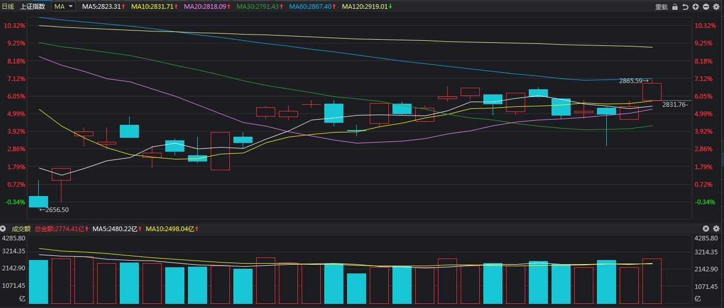Click the blue MA60:2867.40 indicator label
This screenshot has height=308, width=724.
click(x=312, y=7)
